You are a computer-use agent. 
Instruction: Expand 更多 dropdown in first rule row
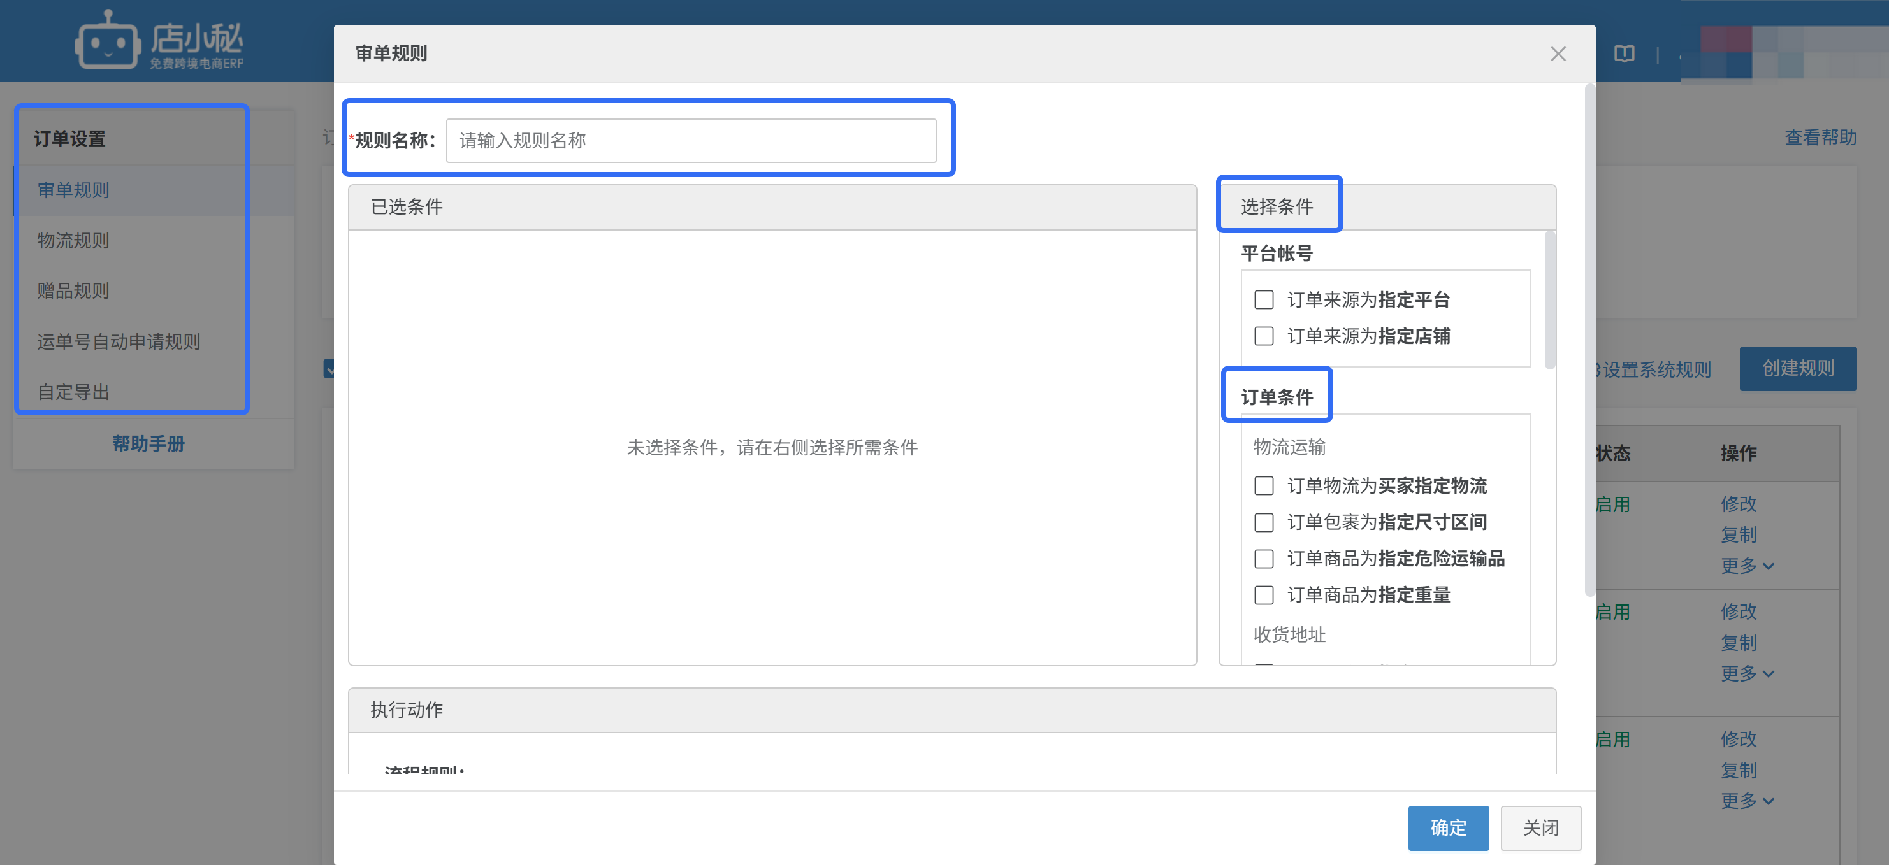pyautogui.click(x=1748, y=566)
